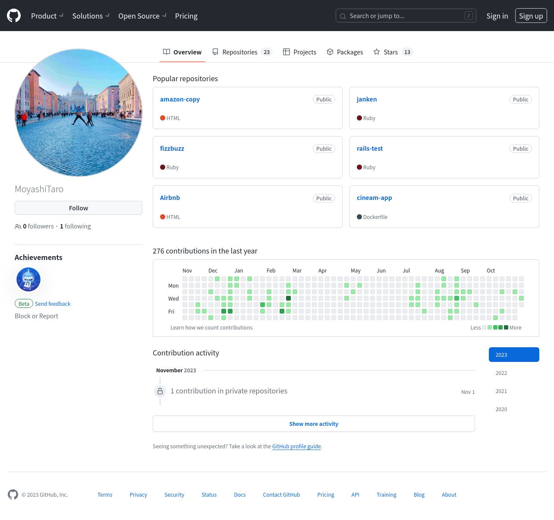Click the search magnifier icon
Viewport: 554px width, 520px height.
[343, 16]
